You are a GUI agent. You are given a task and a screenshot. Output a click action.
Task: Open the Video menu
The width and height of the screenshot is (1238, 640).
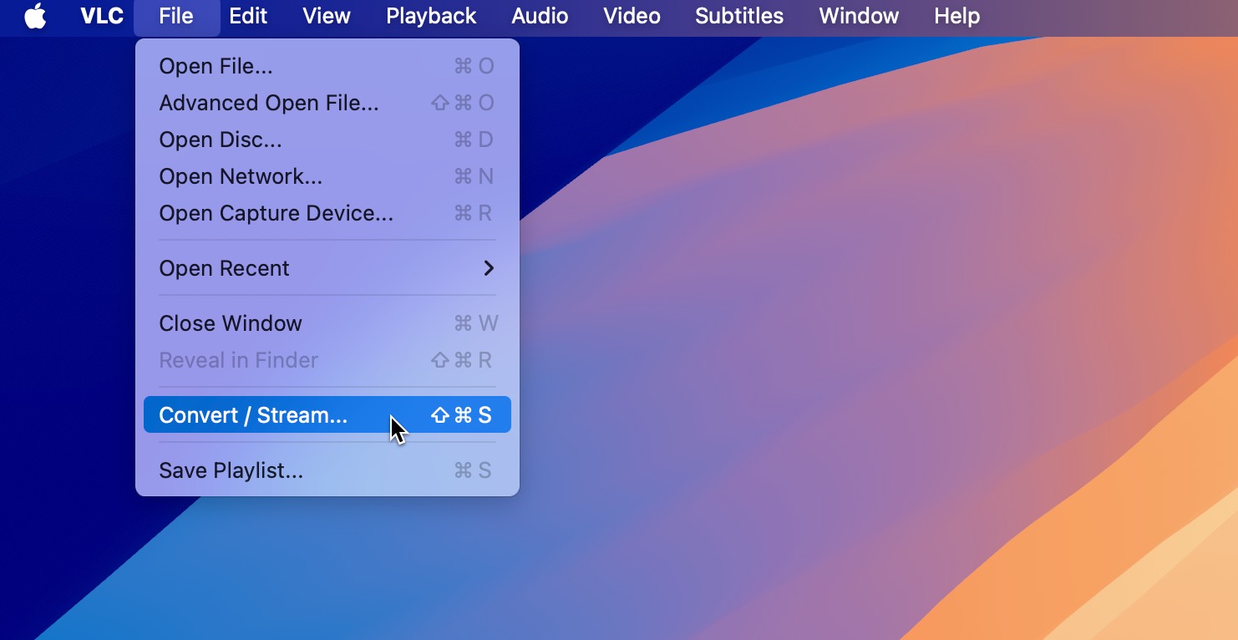(x=632, y=17)
